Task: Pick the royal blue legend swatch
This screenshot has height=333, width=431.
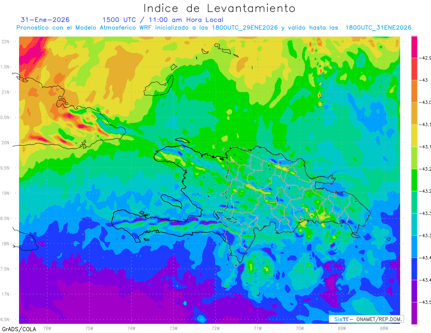Action: tap(414, 269)
